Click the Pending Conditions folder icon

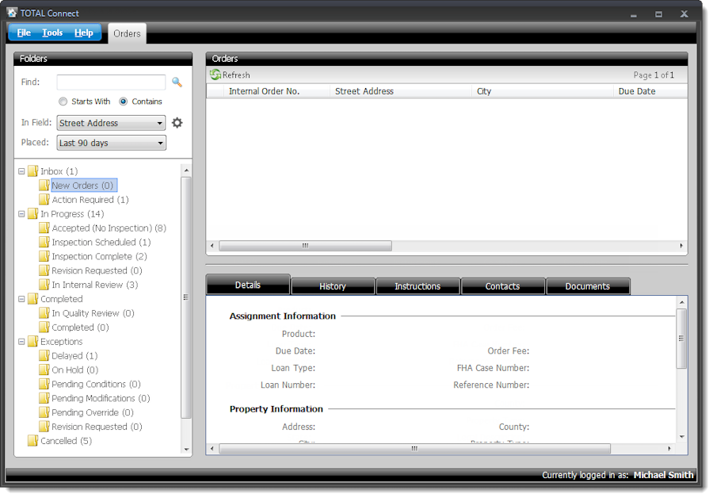pos(44,384)
